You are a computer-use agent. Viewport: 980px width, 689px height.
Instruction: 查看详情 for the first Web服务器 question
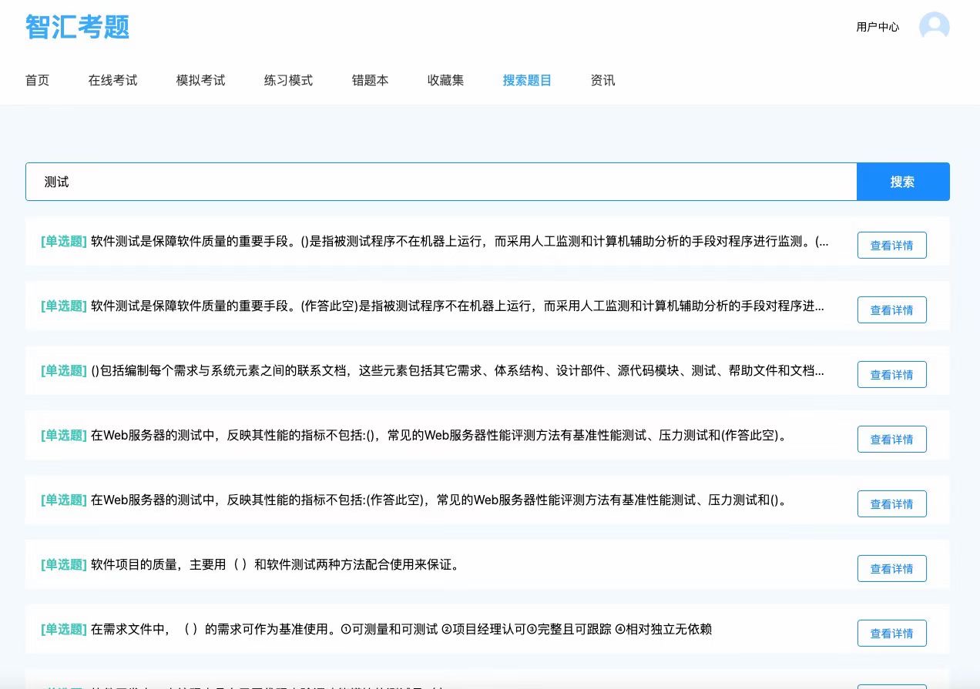tap(891, 439)
